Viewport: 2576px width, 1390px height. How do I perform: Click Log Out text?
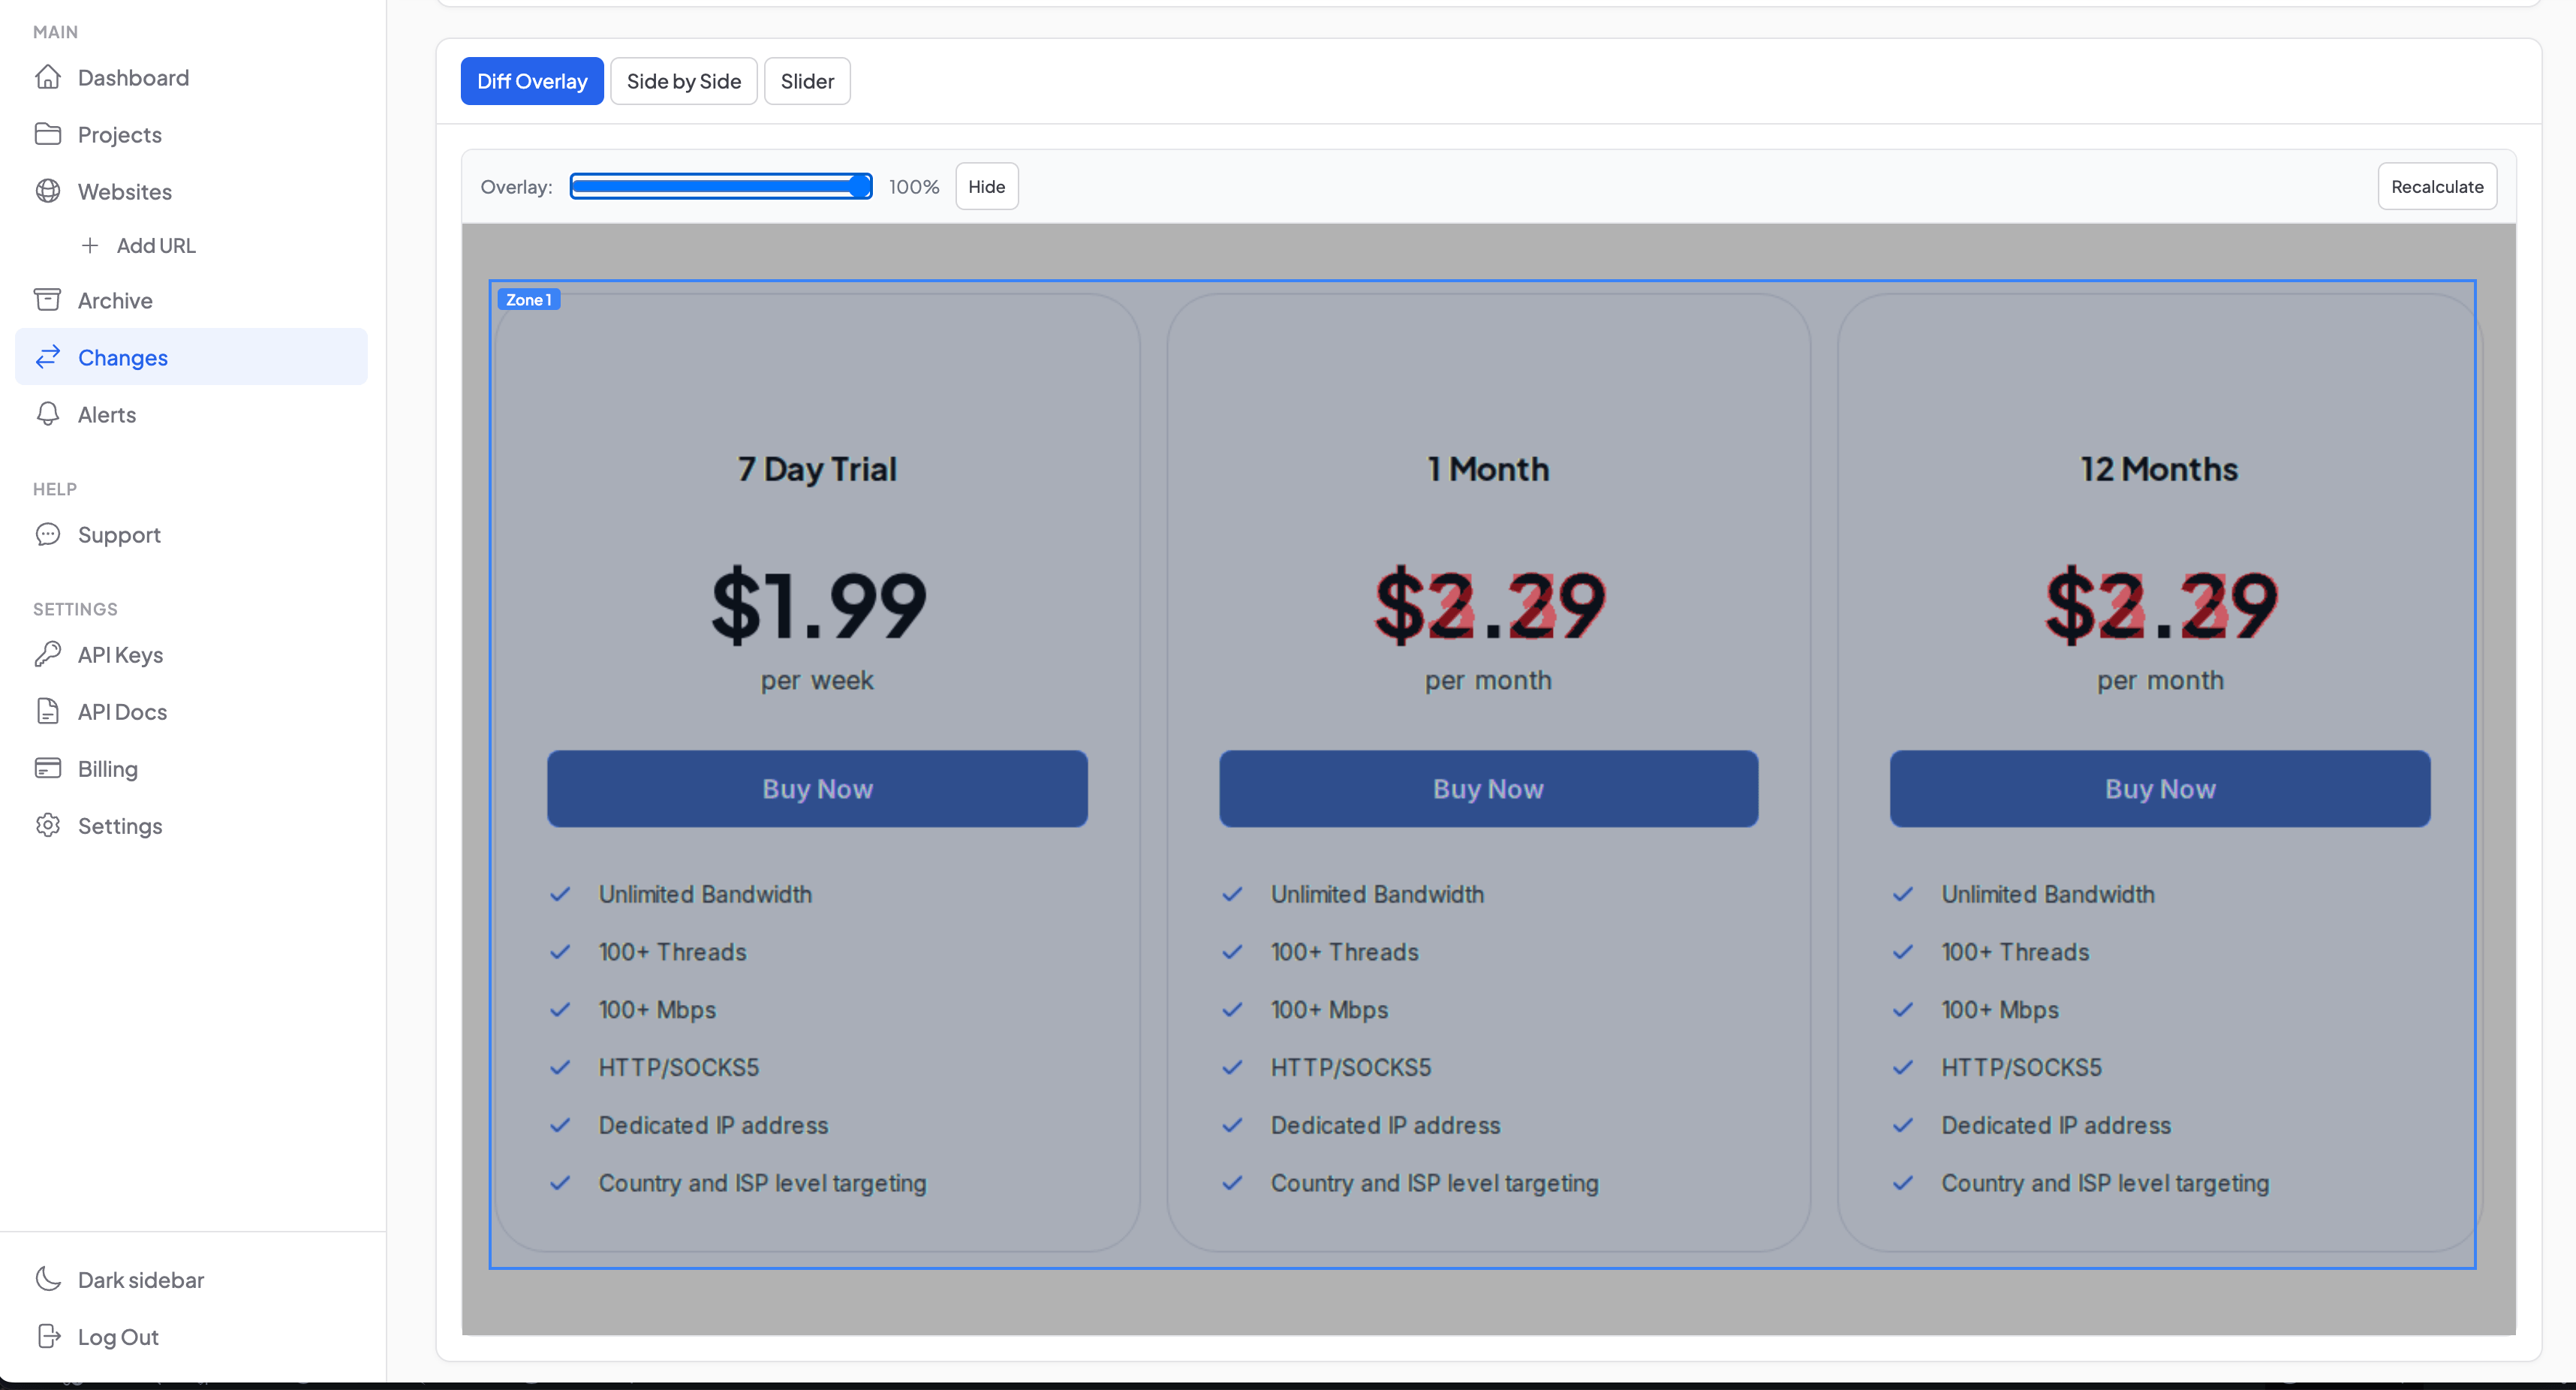click(x=118, y=1336)
